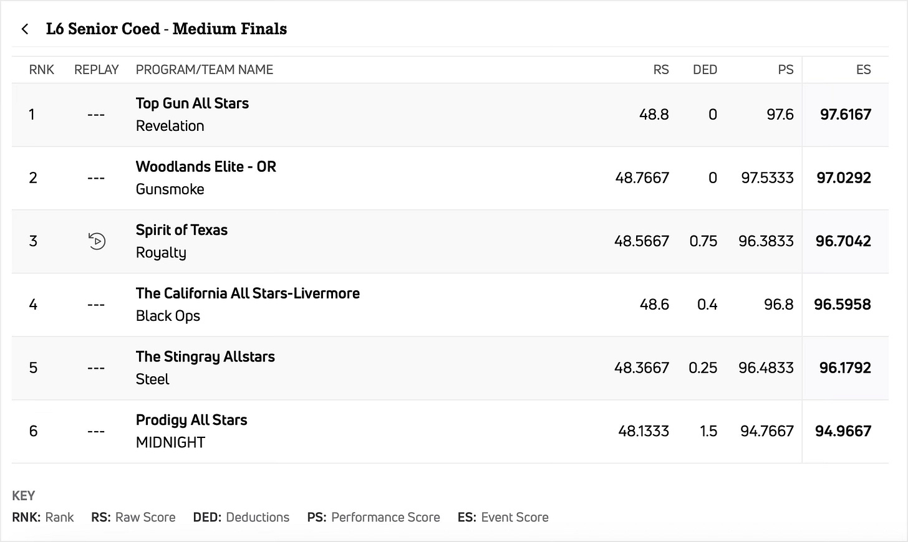
Task: Select The Stingray Allstars row name
Action: coord(205,357)
